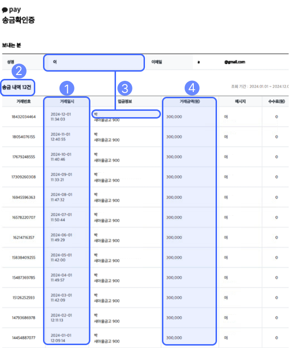290x348 pixels.
Task: Click the 수수료(원) column header
Action: coord(276,102)
